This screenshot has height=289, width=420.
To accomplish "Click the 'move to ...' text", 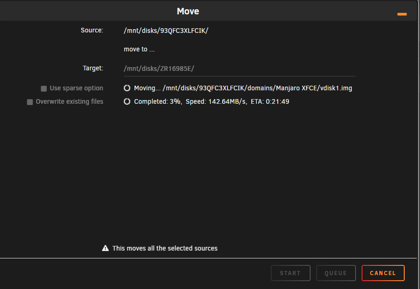I will (139, 49).
